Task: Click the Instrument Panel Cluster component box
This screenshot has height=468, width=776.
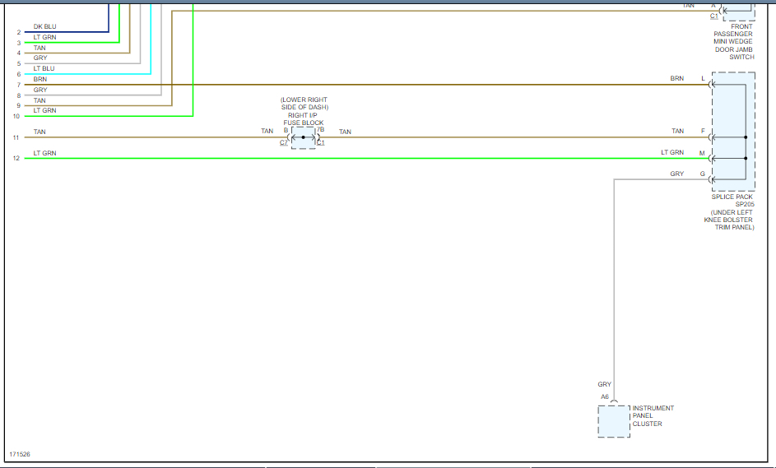Action: (x=614, y=421)
